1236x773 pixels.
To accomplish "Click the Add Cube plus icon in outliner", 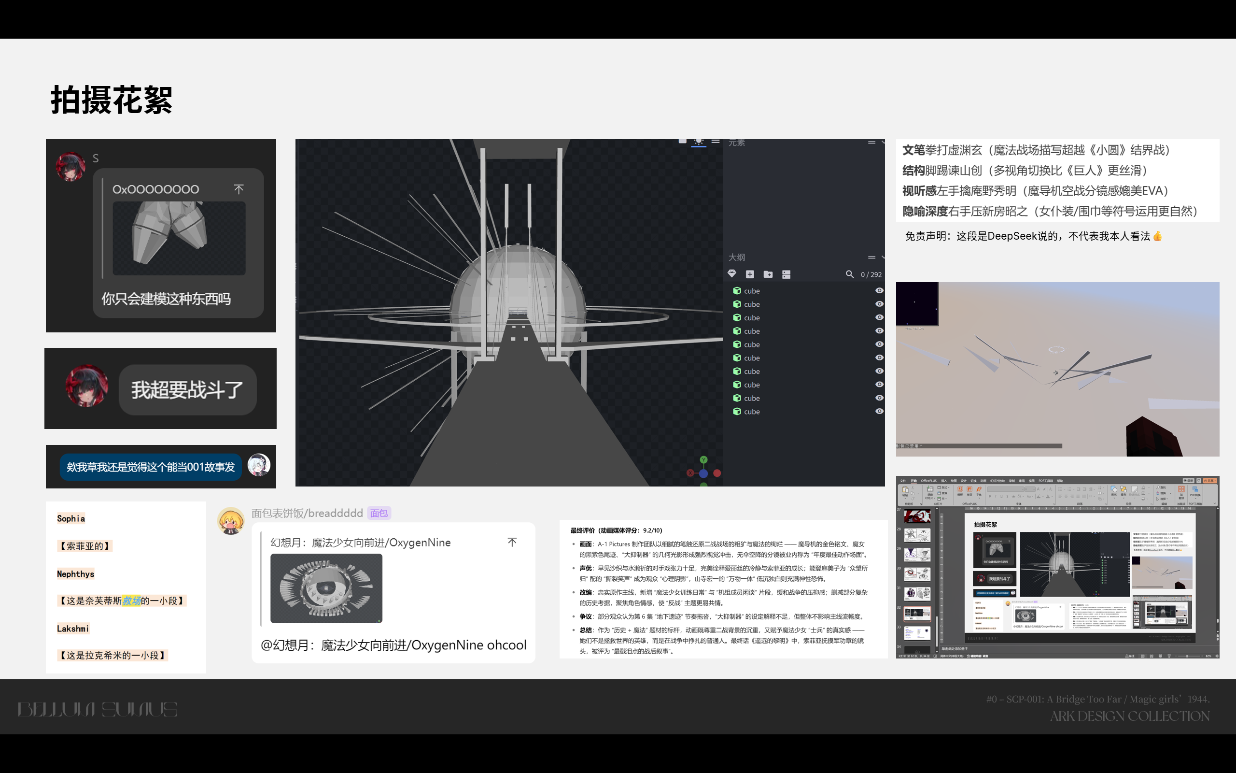I will (x=750, y=274).
